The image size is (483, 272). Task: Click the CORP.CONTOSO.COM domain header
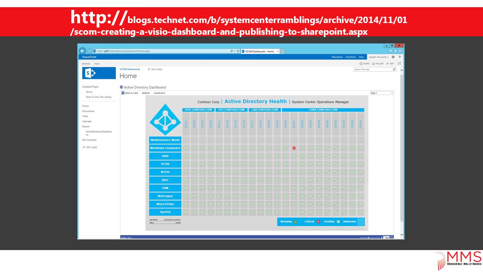[x=323, y=110]
